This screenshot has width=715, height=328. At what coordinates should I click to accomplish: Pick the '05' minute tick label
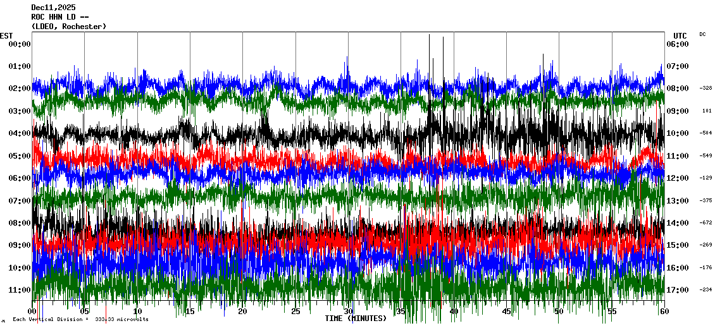click(x=85, y=311)
